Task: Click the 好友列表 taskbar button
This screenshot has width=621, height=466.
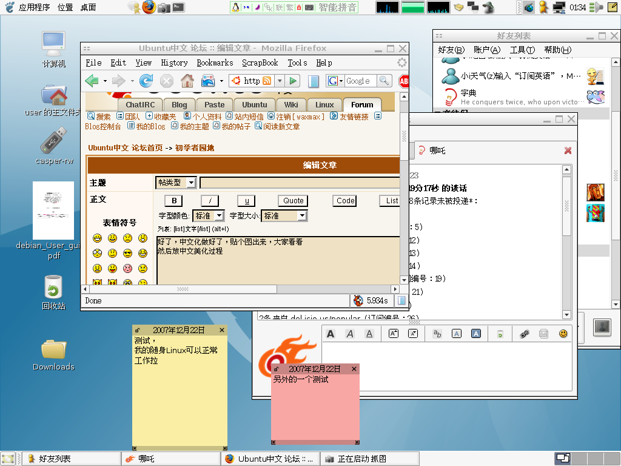Action: [x=72, y=459]
